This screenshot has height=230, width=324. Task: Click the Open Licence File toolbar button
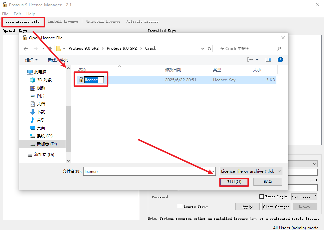tap(23, 22)
